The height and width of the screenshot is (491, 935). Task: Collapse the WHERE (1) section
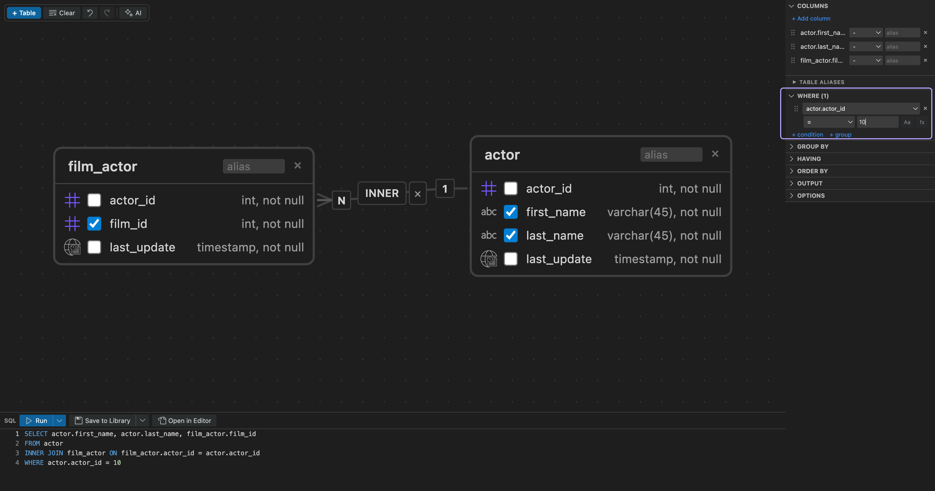pos(791,96)
